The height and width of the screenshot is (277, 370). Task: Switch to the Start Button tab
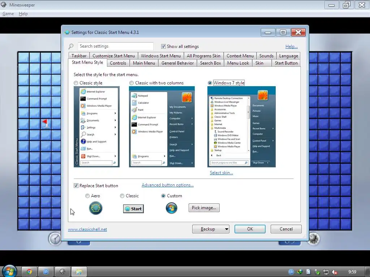tap(286, 63)
